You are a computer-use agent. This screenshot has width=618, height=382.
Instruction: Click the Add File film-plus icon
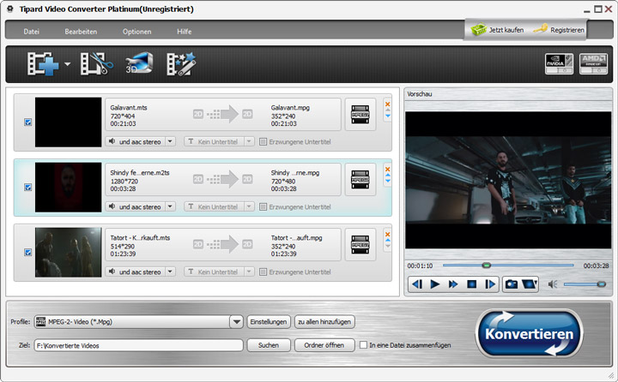[x=43, y=63]
